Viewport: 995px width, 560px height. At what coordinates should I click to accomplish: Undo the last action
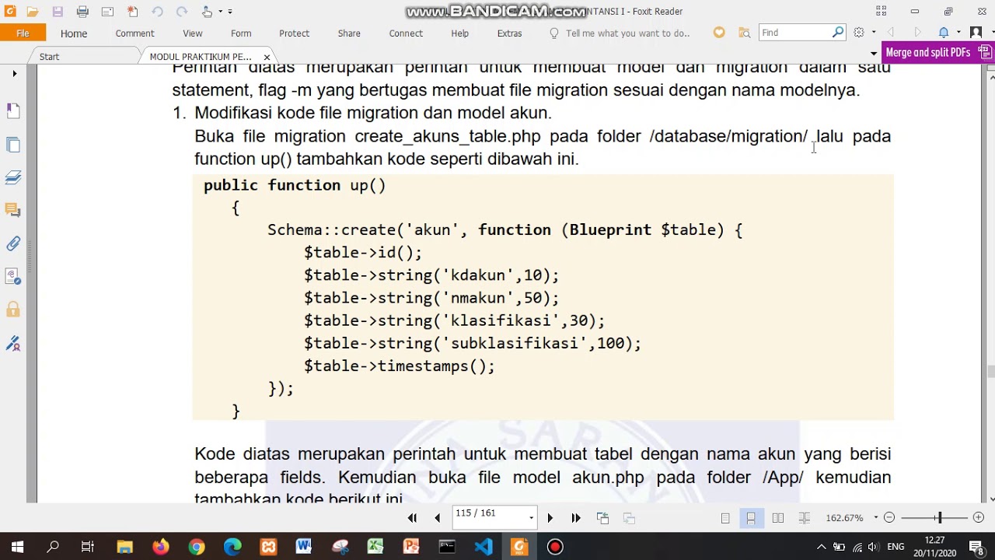coord(157,12)
